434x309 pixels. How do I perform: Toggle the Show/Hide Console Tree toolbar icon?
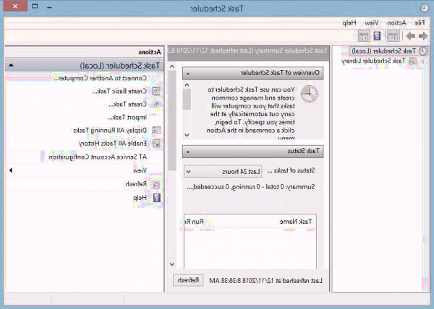393,36
